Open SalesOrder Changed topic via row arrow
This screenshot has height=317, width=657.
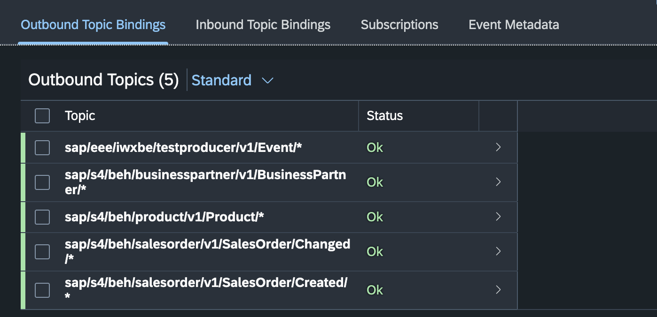(498, 251)
